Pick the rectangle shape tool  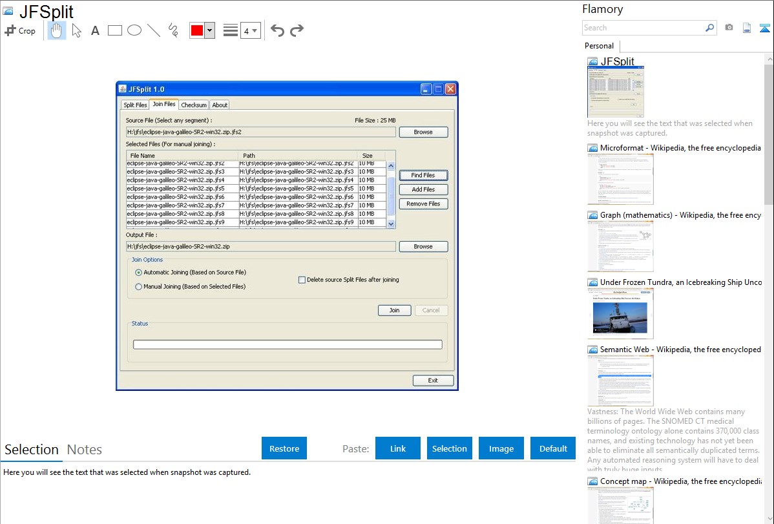115,30
